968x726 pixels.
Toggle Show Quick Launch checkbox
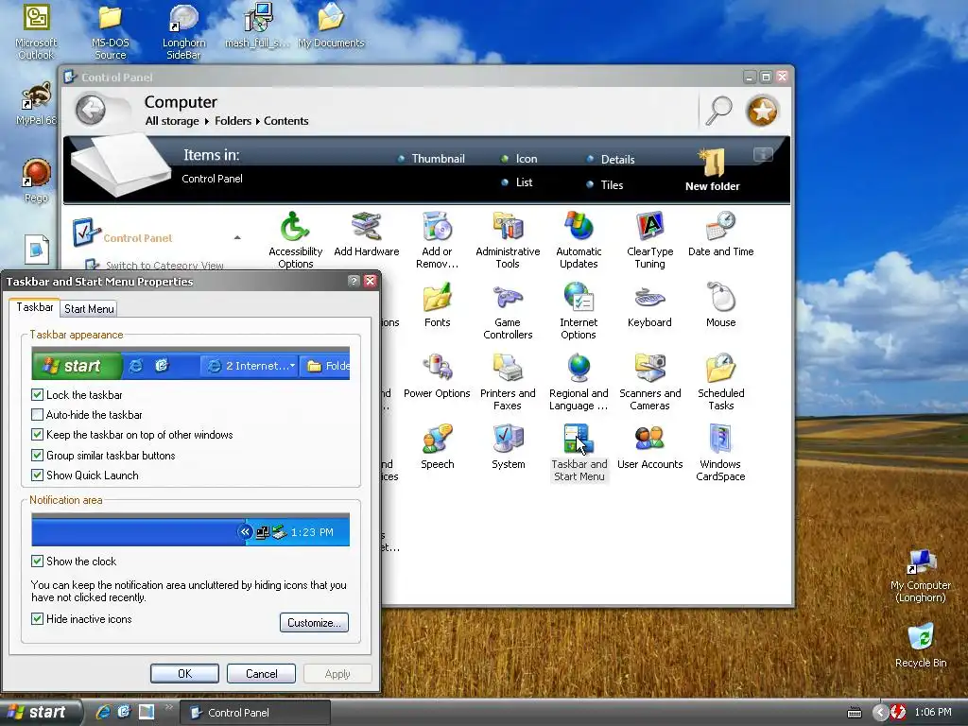coord(38,475)
